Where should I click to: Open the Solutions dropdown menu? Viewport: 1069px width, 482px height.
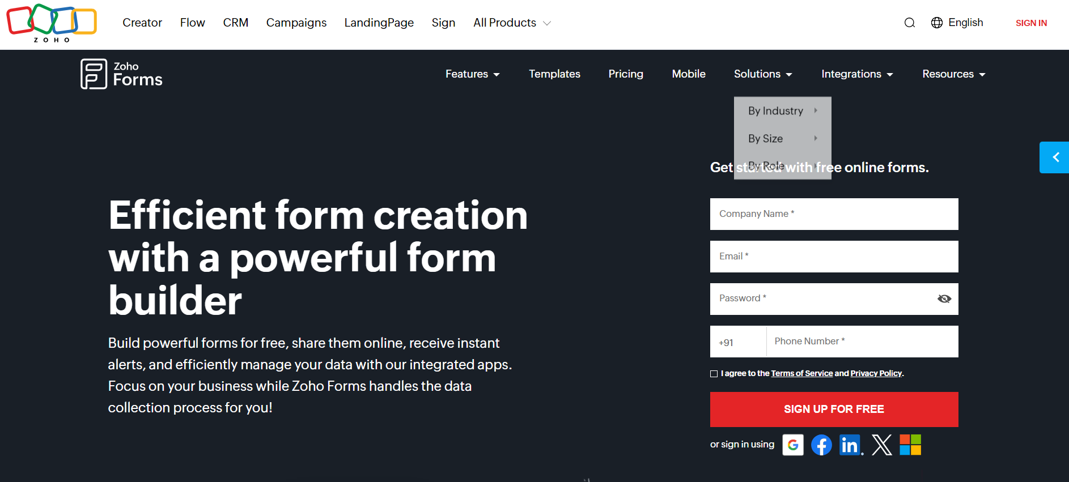tap(763, 74)
